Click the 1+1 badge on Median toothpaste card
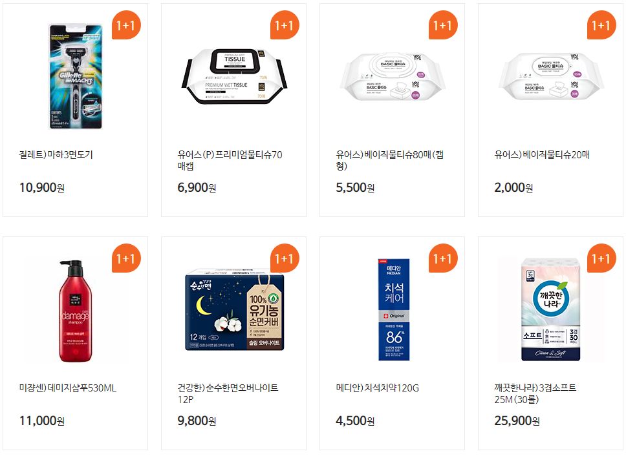 click(x=443, y=258)
